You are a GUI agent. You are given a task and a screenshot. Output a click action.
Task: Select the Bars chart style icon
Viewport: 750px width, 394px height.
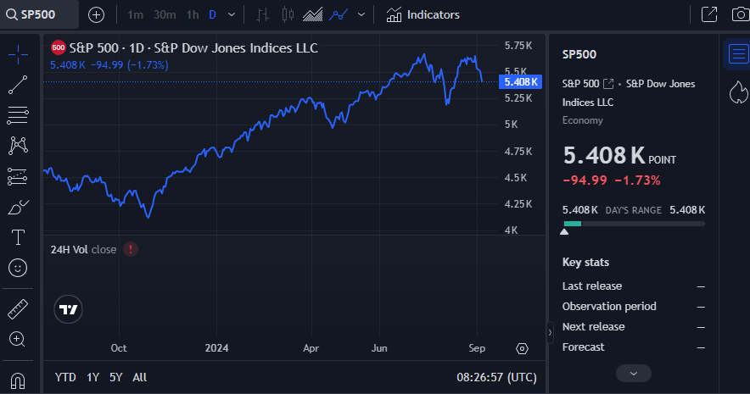pos(262,14)
